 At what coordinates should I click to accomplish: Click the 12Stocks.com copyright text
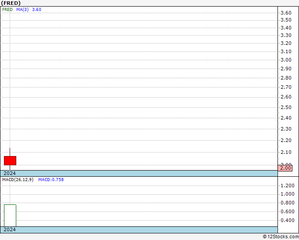pyautogui.click(x=281, y=237)
